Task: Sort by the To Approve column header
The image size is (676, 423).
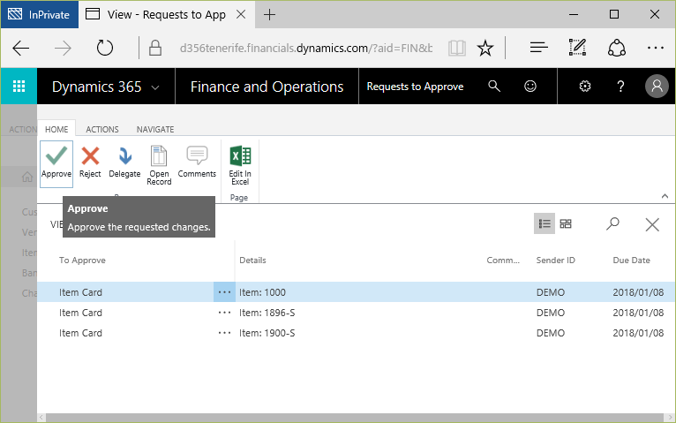Action: pyautogui.click(x=82, y=260)
